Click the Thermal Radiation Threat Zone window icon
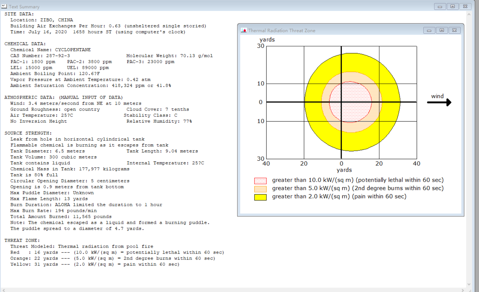 point(244,30)
